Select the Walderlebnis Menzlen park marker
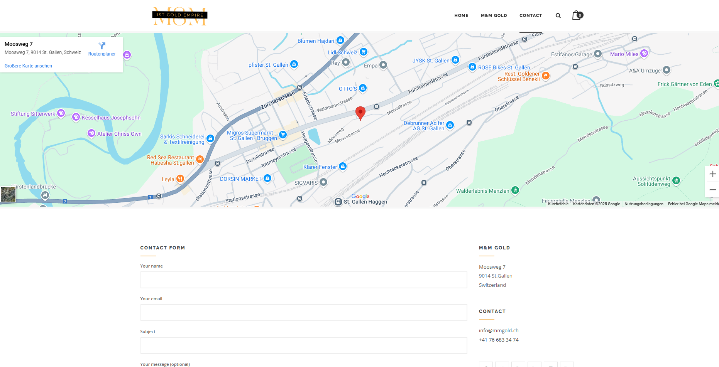The width and height of the screenshot is (719, 367). click(x=515, y=190)
